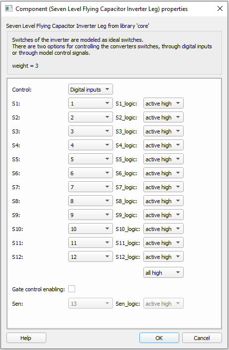Open the S1 digital input dropdown

tap(91, 103)
